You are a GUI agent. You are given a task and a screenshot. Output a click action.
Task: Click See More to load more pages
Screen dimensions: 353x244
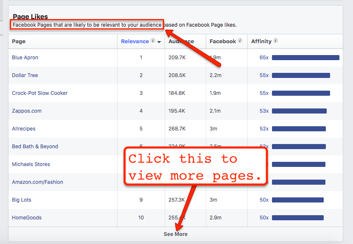coord(176,234)
